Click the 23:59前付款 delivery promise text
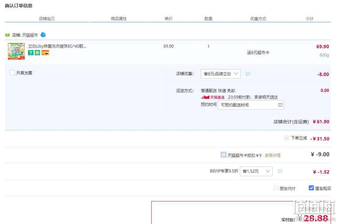Image resolution: width=338 pixels, height=224 pixels. 253,97
